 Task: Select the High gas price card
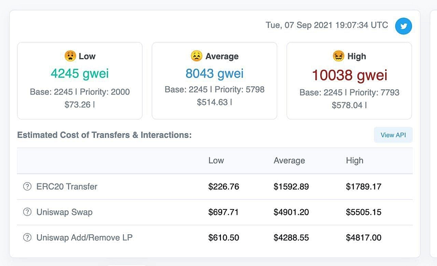point(349,81)
